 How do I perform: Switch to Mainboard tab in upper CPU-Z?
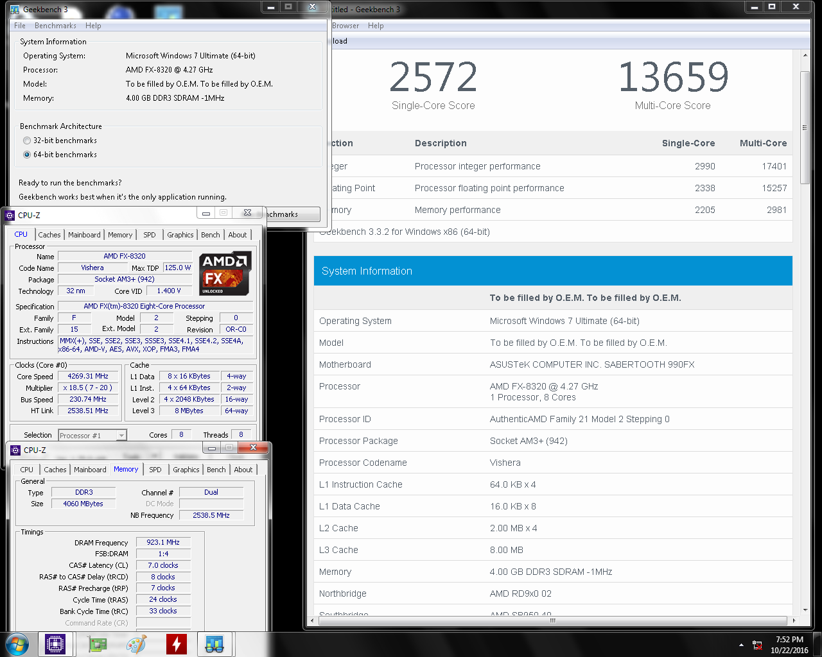84,235
